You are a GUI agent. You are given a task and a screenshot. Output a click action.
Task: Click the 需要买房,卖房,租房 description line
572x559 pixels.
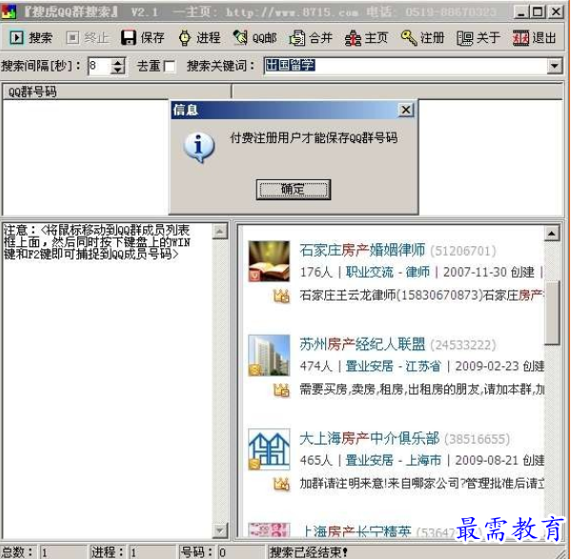coord(421,389)
